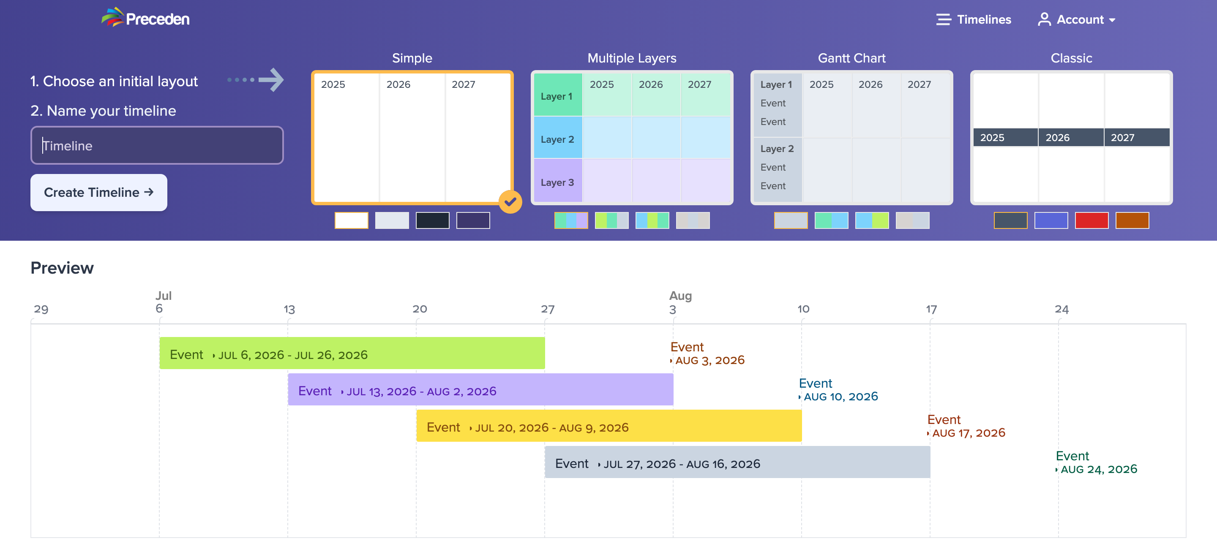Viewport: 1217px width, 549px height.
Task: Click the Aug 17, 2026 milestone event
Action: (x=966, y=426)
